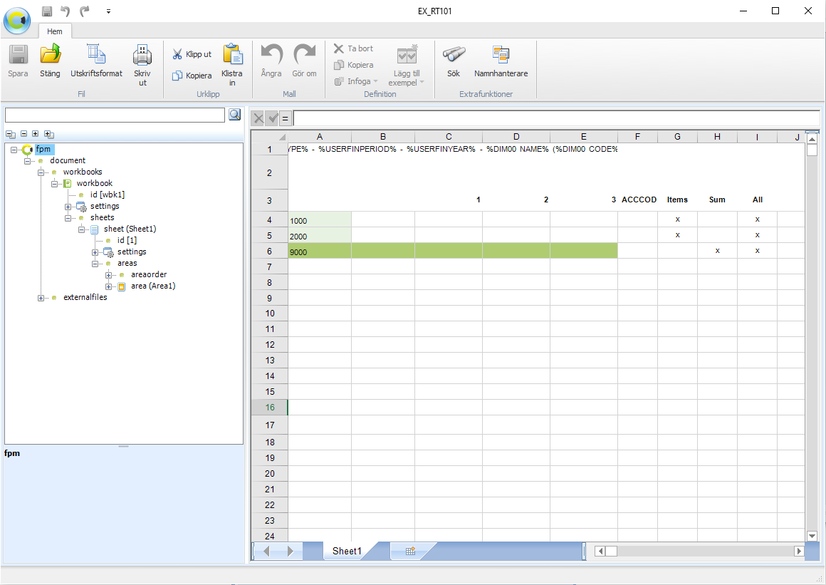Expand the externalfiles tree node
The image size is (826, 585).
[x=41, y=299]
